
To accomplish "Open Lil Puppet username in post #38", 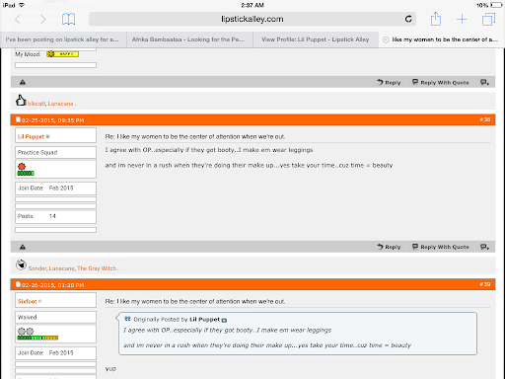I will pos(31,136).
